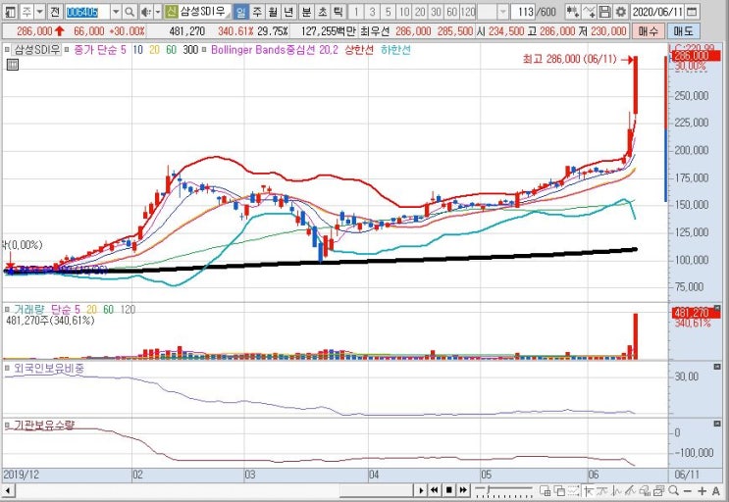The image size is (729, 502).
Task: Click the add indicator points icon
Action: coord(573,12)
